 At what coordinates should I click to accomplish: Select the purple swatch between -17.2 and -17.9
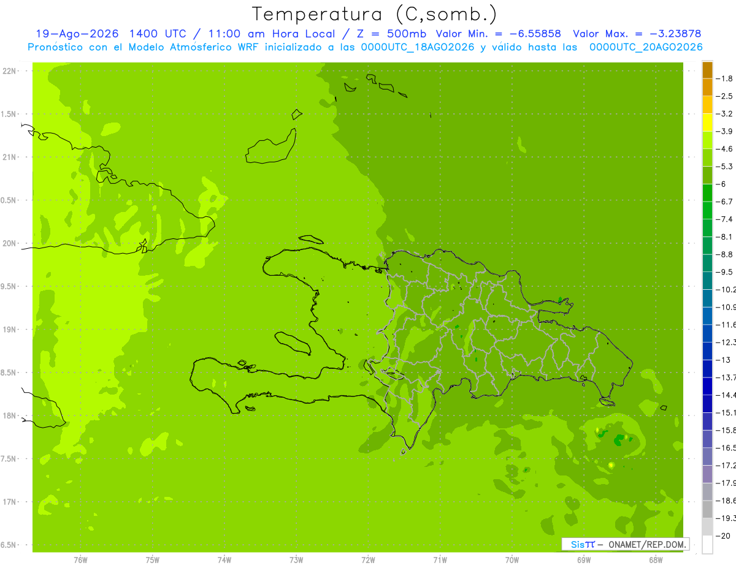[707, 474]
